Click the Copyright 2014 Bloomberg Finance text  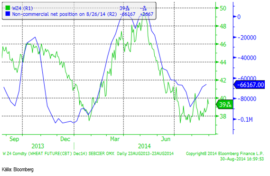[x=225, y=154]
